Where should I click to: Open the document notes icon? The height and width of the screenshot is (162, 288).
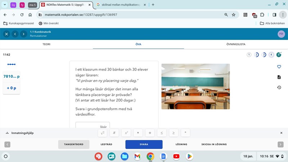(279, 77)
